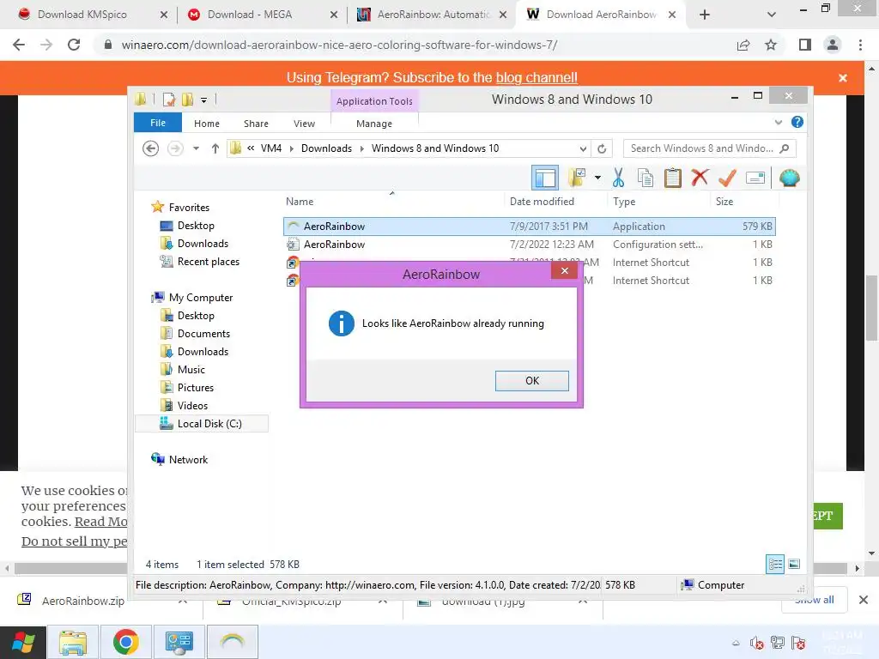Image resolution: width=879 pixels, height=659 pixels.
Task: Select the AeroRainbow Configuration settings file
Action: pyautogui.click(x=529, y=245)
